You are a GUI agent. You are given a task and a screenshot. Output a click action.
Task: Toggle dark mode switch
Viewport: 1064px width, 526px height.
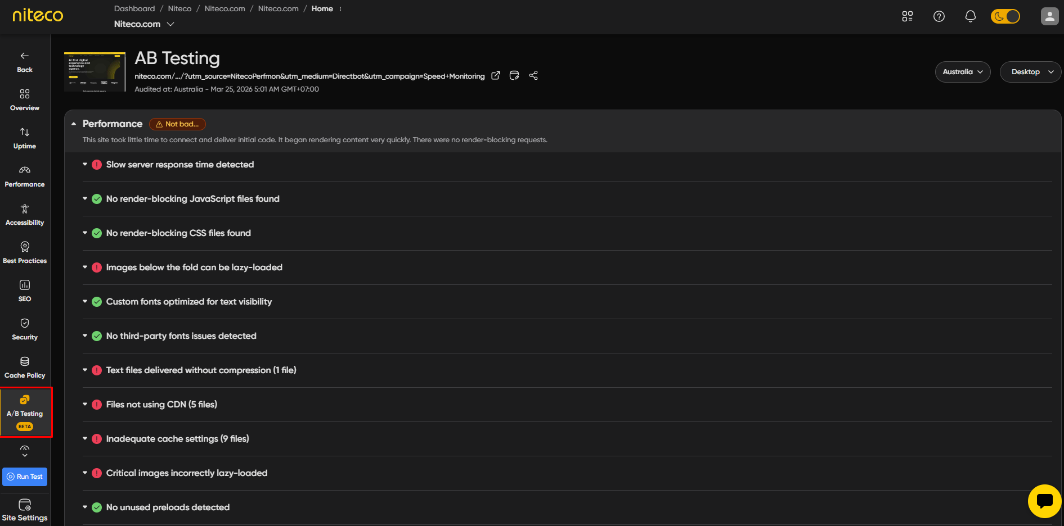(1005, 16)
